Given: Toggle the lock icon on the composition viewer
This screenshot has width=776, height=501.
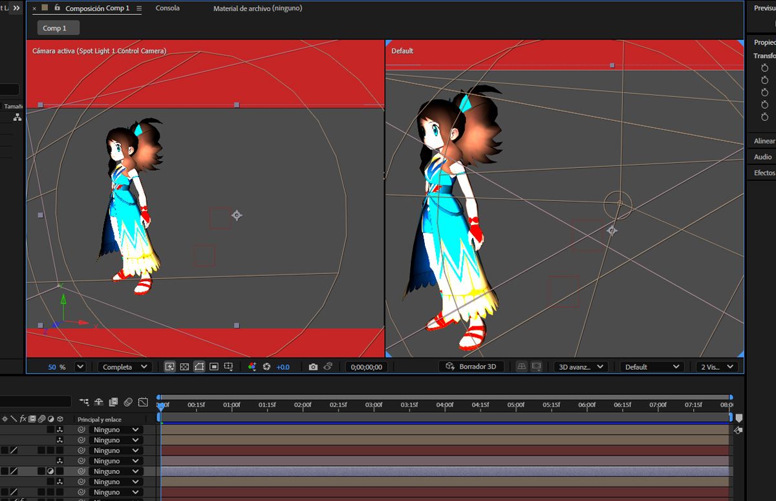Looking at the screenshot, I should click(x=57, y=8).
